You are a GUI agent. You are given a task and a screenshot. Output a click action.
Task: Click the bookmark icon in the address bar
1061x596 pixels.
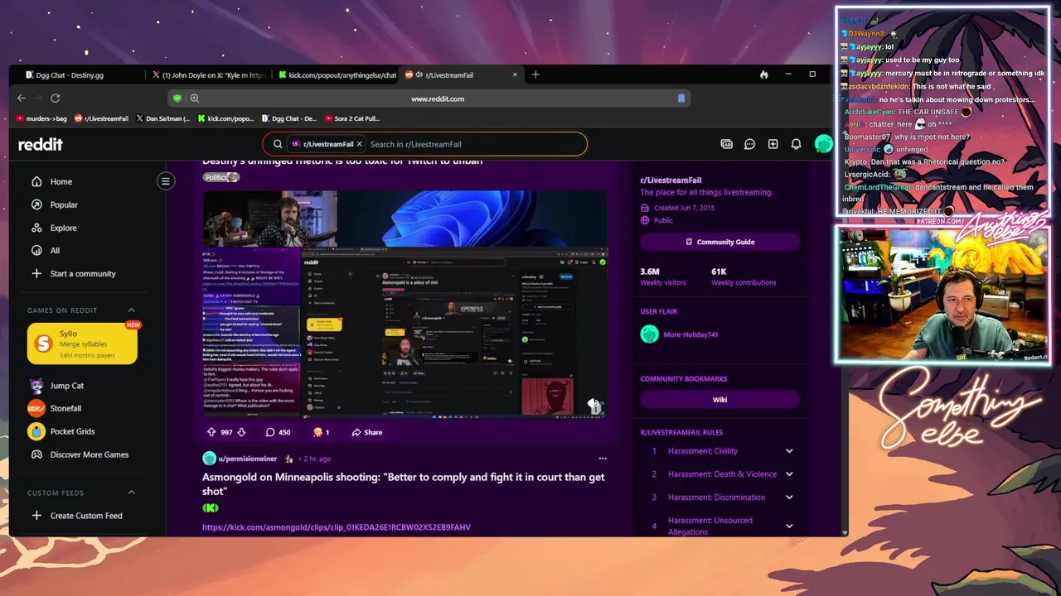[x=681, y=98]
